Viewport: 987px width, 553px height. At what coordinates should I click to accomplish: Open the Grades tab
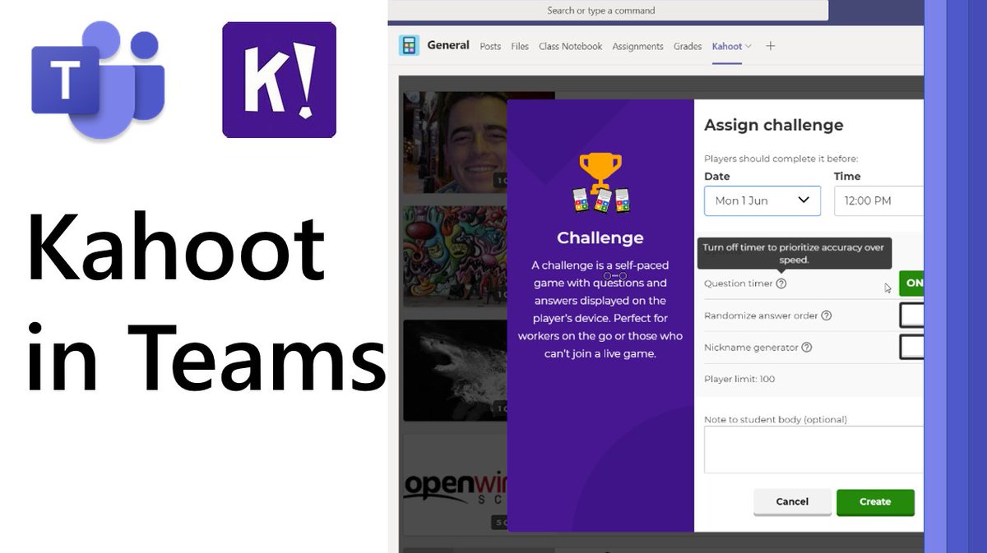pos(688,47)
